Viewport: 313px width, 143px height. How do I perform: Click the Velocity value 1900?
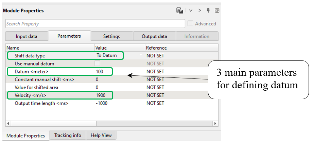tap(101, 95)
